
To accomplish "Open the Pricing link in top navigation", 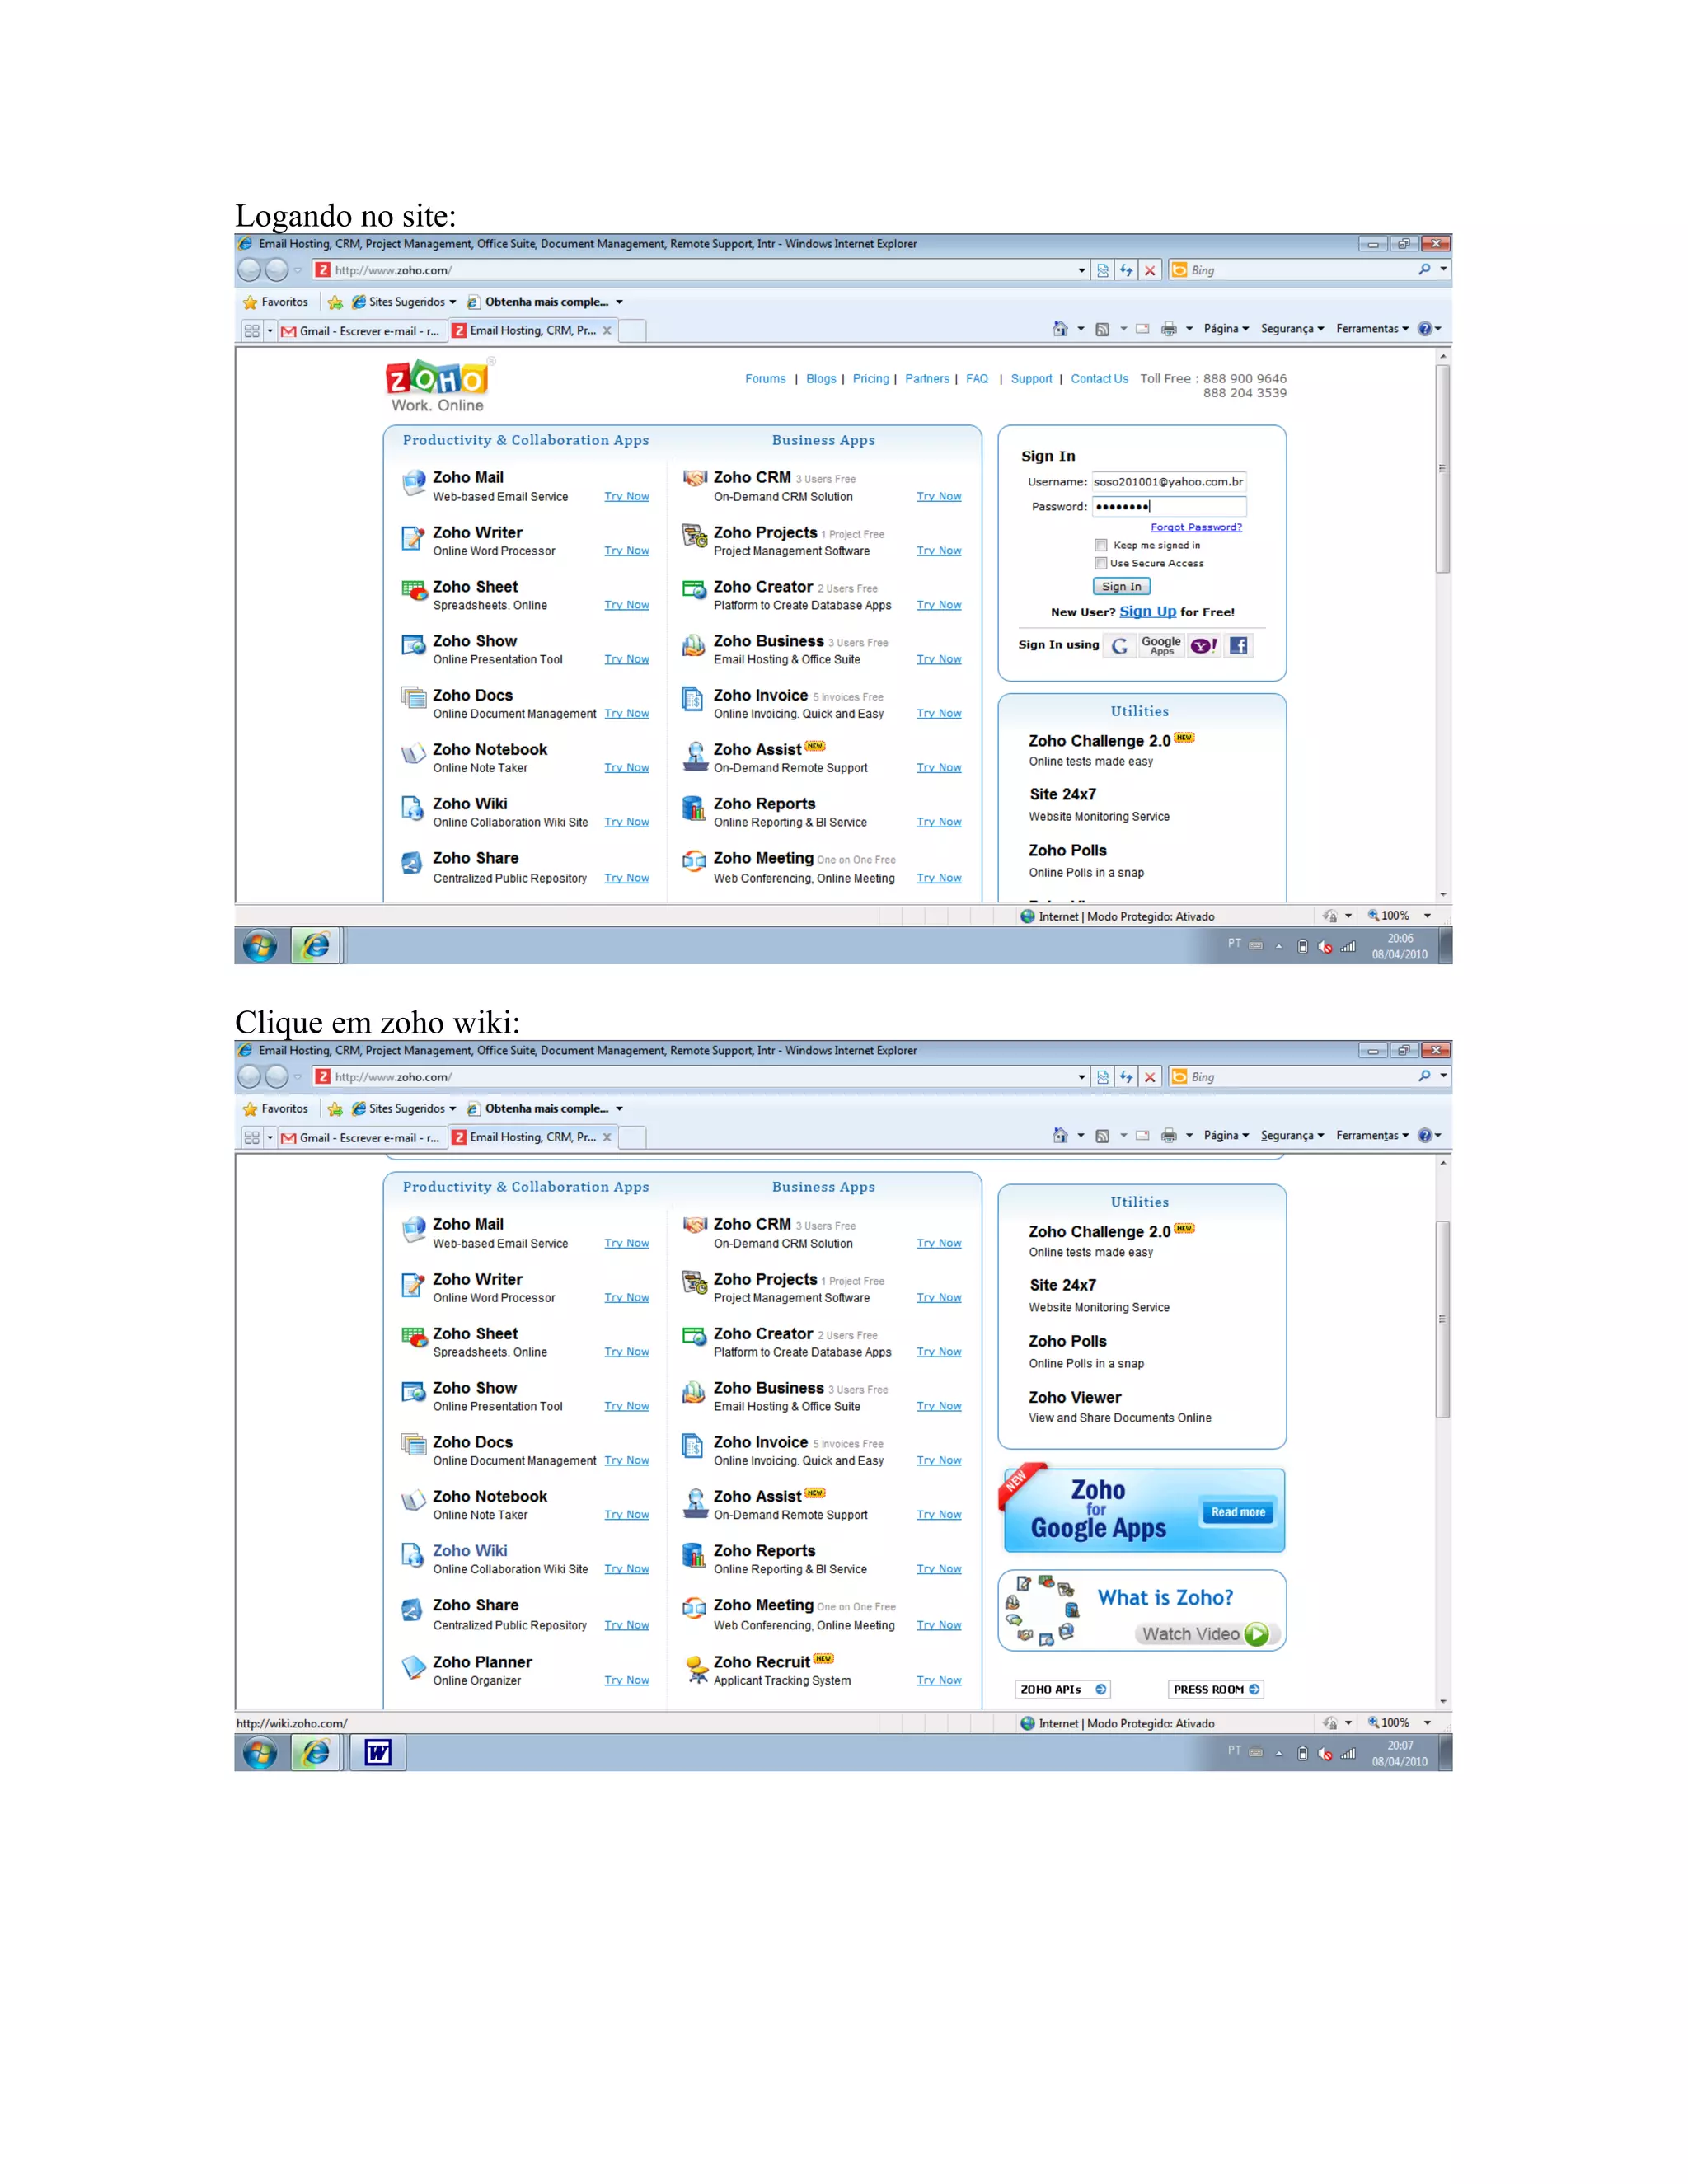I will coord(870,379).
